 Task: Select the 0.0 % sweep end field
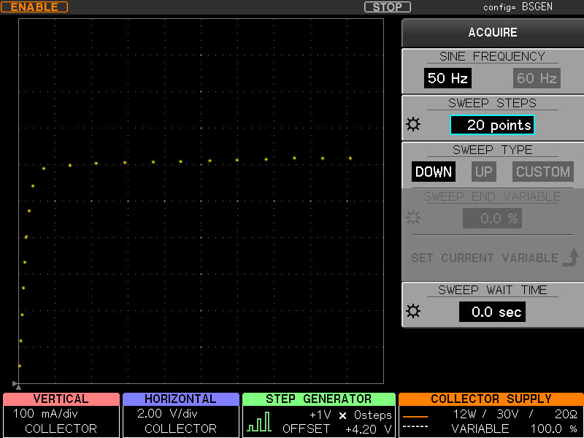(492, 218)
